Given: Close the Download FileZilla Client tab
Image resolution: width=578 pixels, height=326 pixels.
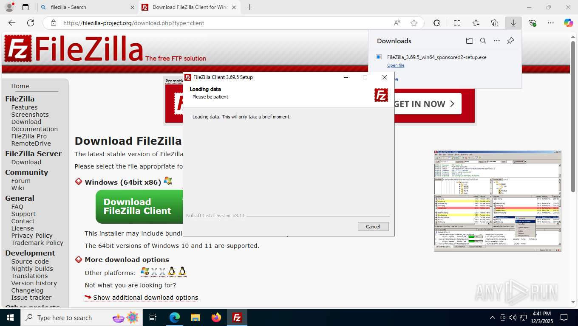Looking at the screenshot, I should [234, 7].
